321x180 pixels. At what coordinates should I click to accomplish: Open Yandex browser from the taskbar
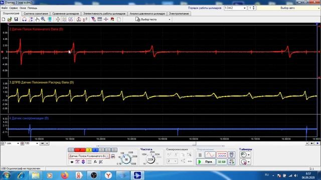pyautogui.click(x=108, y=175)
